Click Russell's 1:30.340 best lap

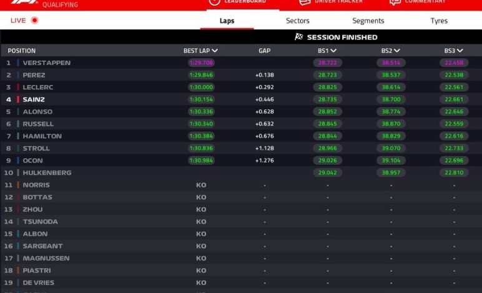coord(201,124)
